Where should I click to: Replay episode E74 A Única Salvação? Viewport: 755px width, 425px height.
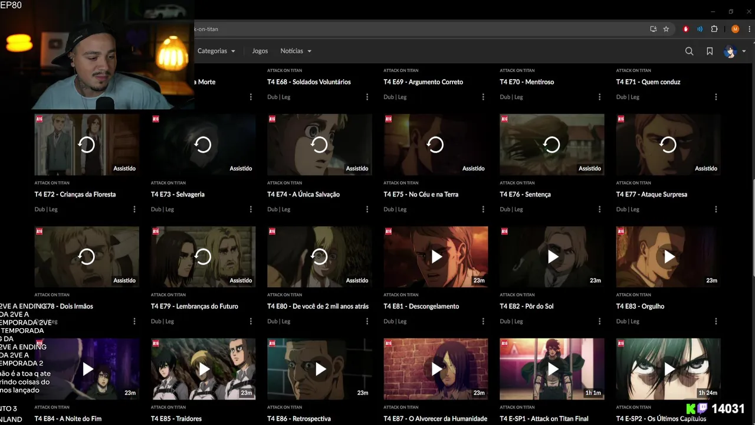tap(319, 145)
